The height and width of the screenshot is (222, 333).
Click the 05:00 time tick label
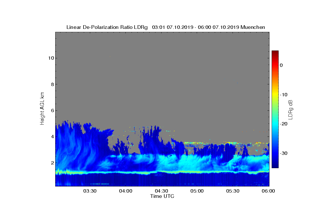pos(197,191)
